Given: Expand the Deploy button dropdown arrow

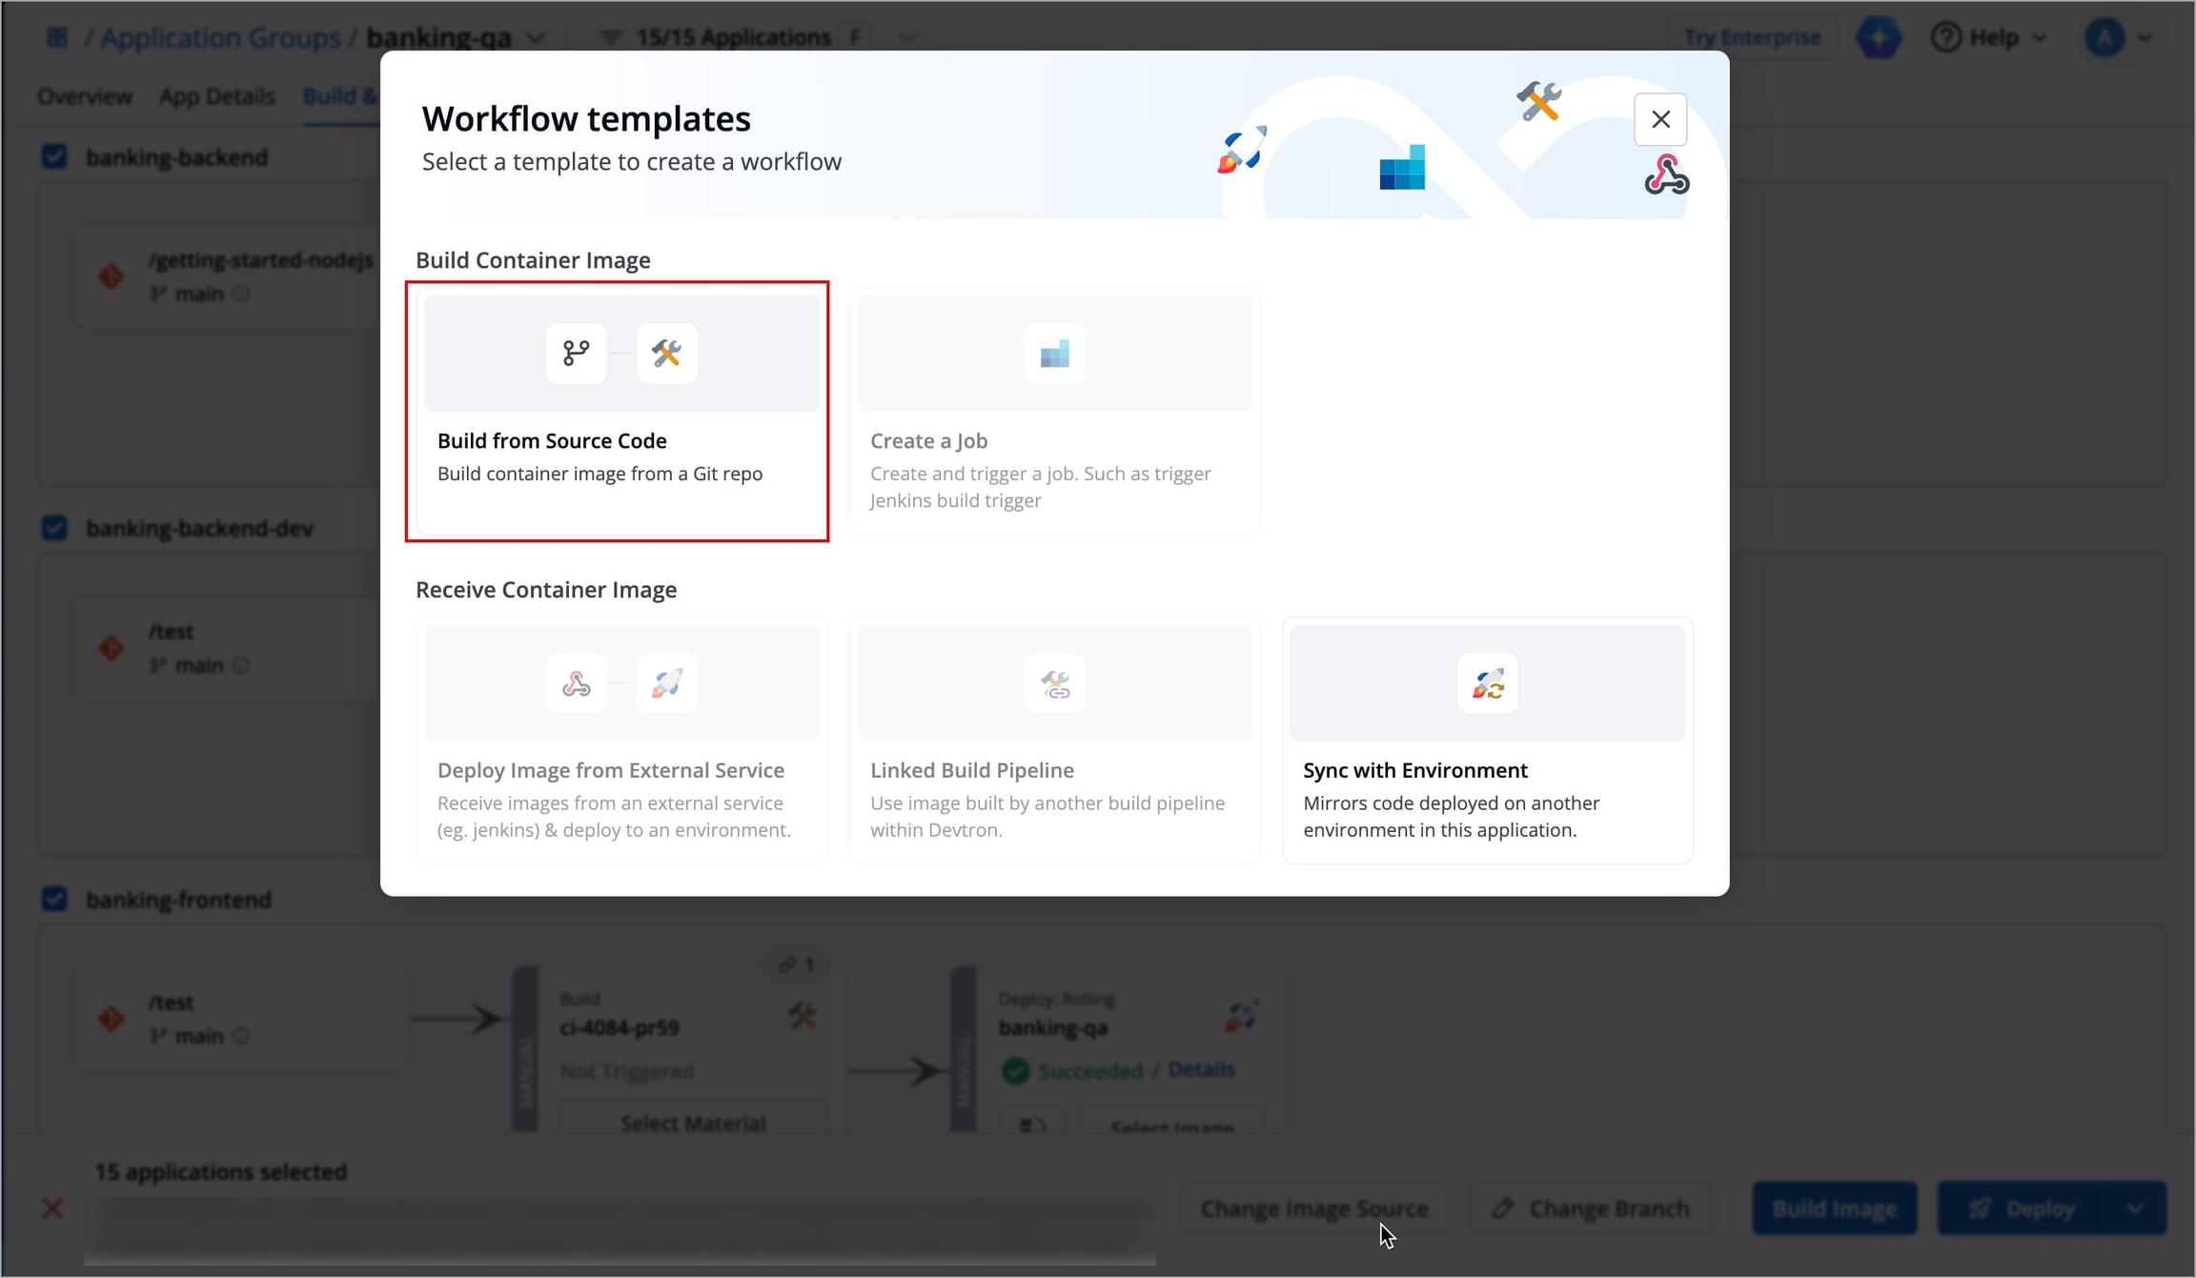Looking at the screenshot, I should tap(2136, 1208).
